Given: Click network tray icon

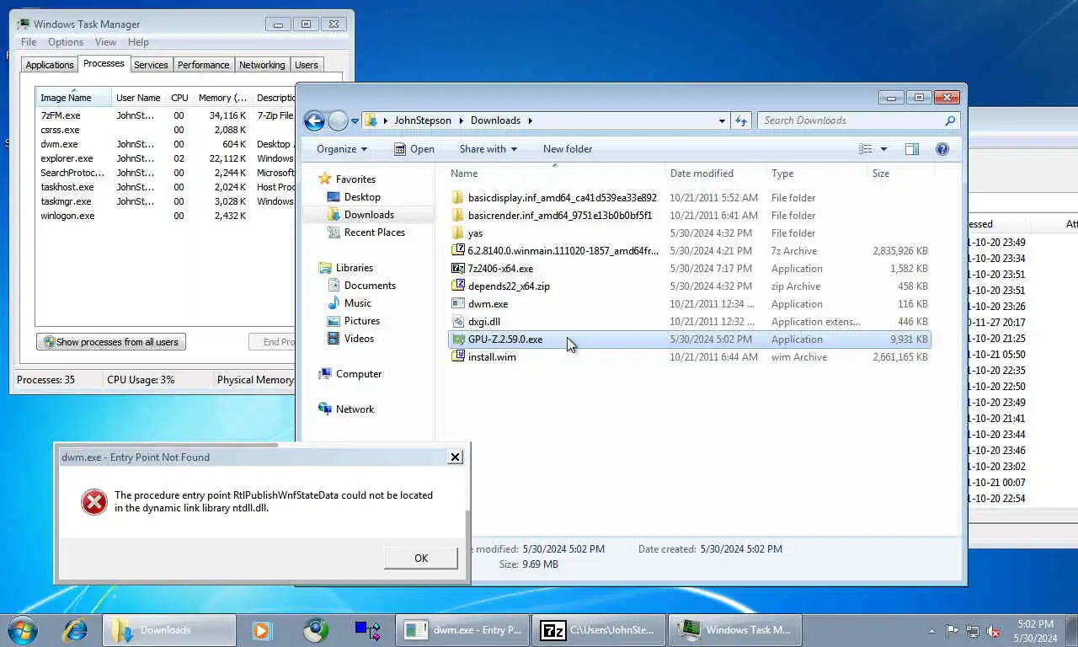Looking at the screenshot, I should pos(973,630).
